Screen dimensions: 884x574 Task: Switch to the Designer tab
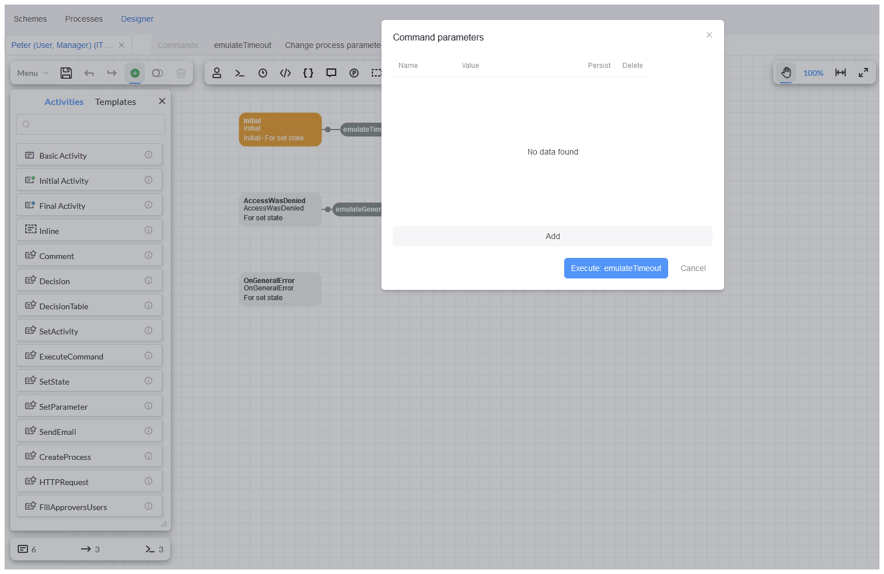point(137,19)
